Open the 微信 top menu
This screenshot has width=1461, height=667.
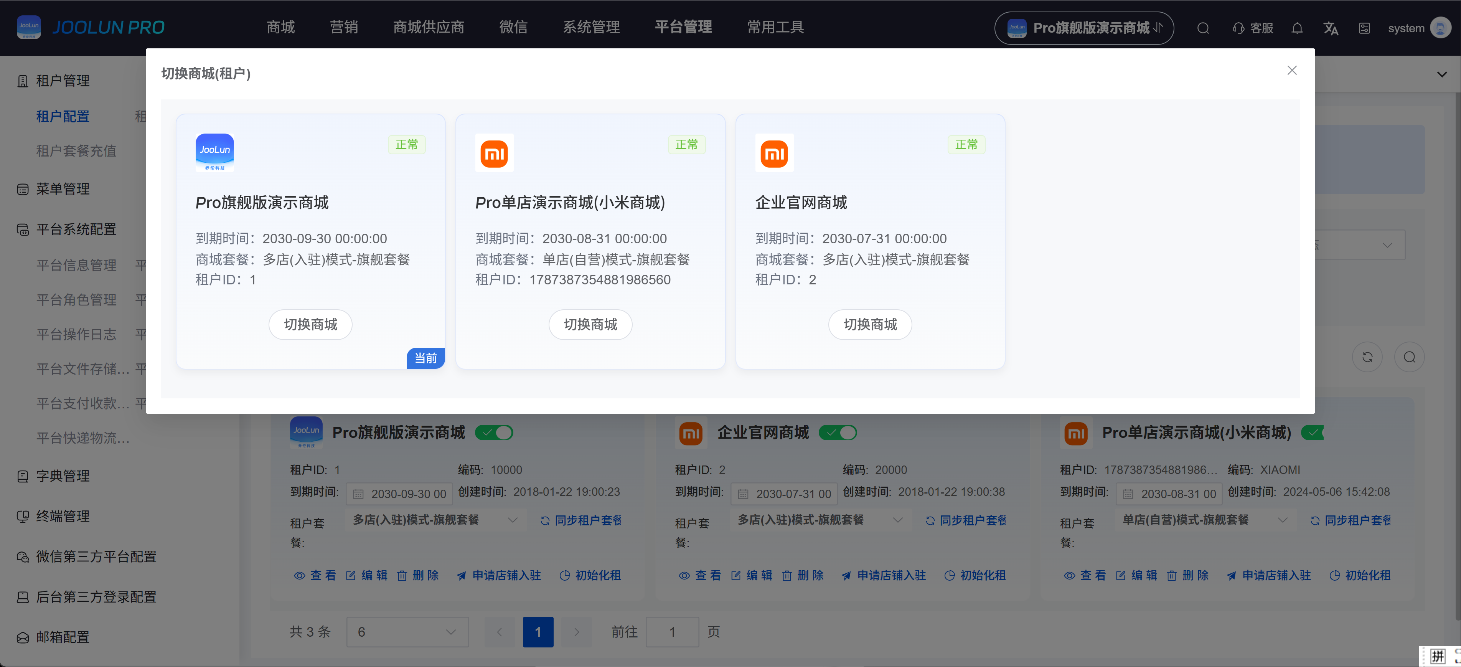(513, 27)
